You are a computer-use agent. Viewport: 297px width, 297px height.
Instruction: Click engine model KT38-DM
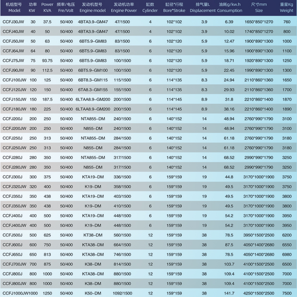[93, 235]
